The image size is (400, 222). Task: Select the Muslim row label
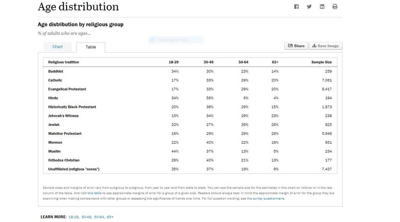click(x=54, y=151)
